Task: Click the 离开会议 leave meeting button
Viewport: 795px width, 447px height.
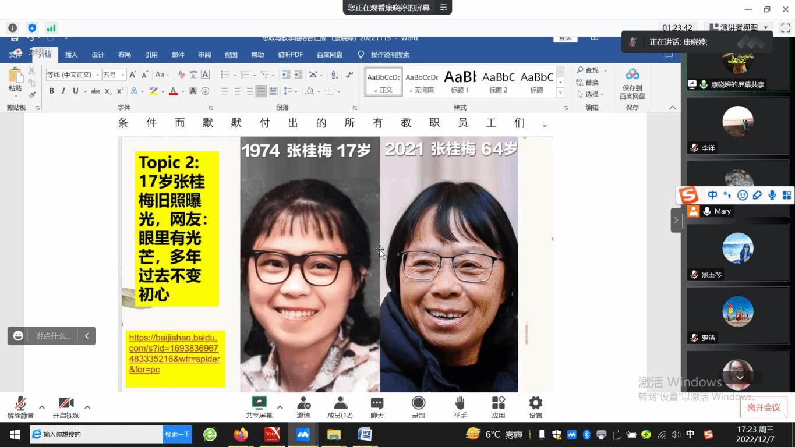Action: click(x=764, y=407)
